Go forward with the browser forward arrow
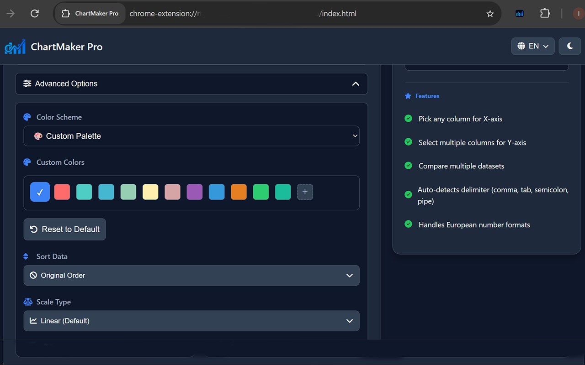585x365 pixels. tap(11, 14)
